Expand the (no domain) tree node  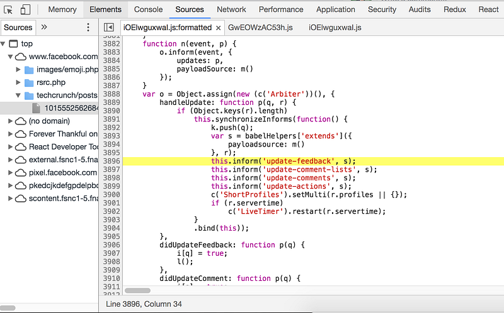[10, 121]
